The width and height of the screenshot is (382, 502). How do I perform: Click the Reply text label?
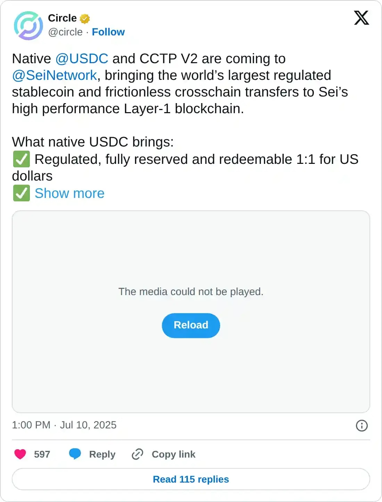click(x=102, y=454)
